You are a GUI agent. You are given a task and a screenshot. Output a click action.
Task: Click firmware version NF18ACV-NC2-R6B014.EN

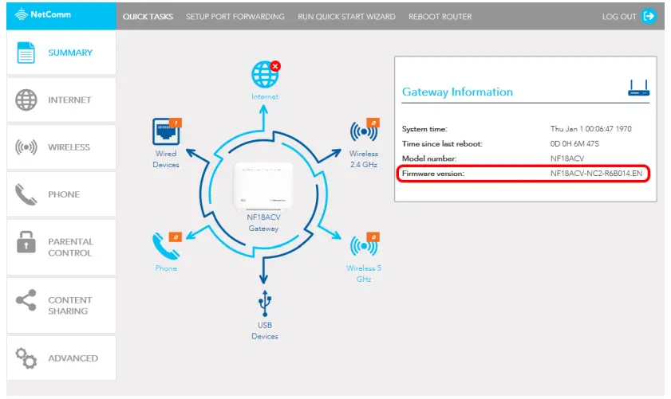(596, 174)
